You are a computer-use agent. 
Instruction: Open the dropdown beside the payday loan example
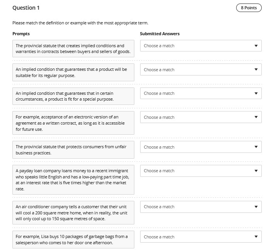[201, 171]
